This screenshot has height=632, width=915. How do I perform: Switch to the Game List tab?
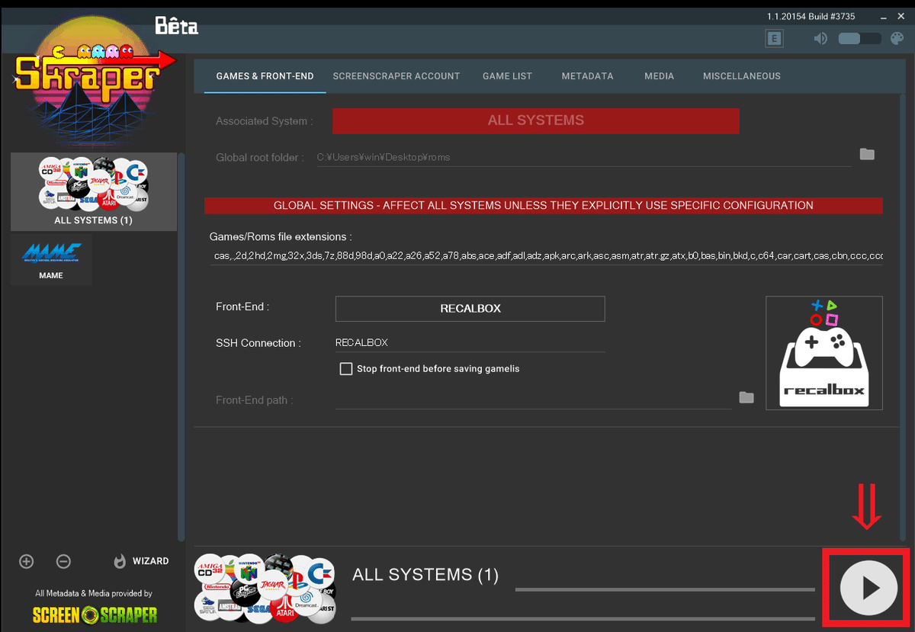tap(507, 76)
